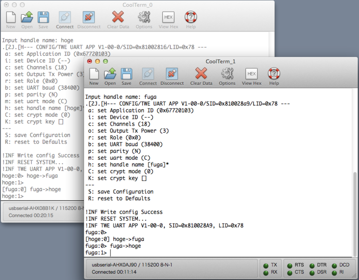This screenshot has height=280, width=359.
Task: Click the TX indicator light in CoolTerm_1
Action: pos(266,266)
